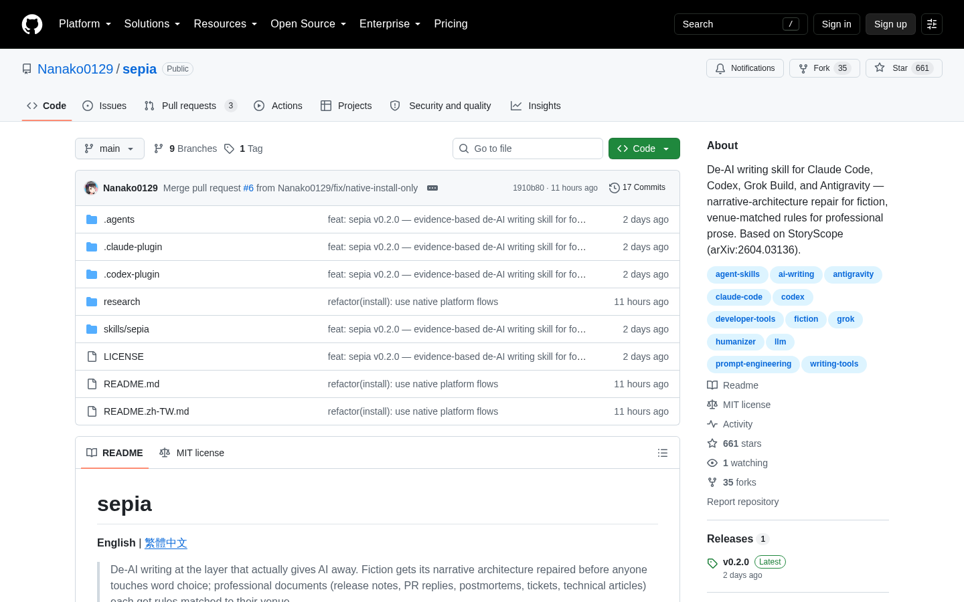Select the MIT license tab above the readme

191,453
